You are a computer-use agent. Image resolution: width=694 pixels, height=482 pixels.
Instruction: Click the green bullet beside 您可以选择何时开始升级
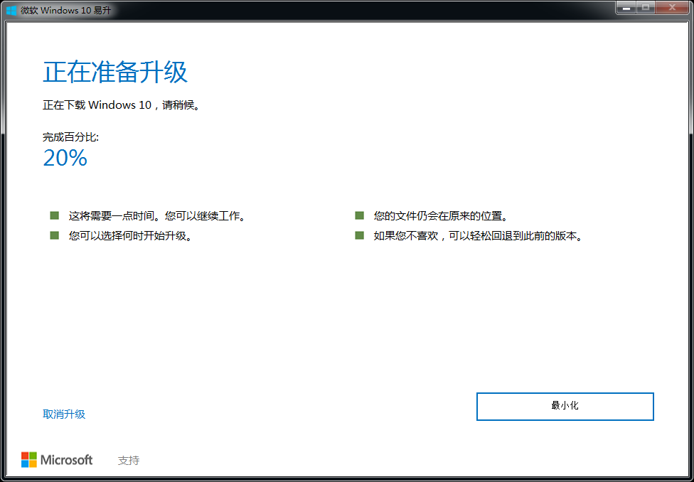click(55, 235)
